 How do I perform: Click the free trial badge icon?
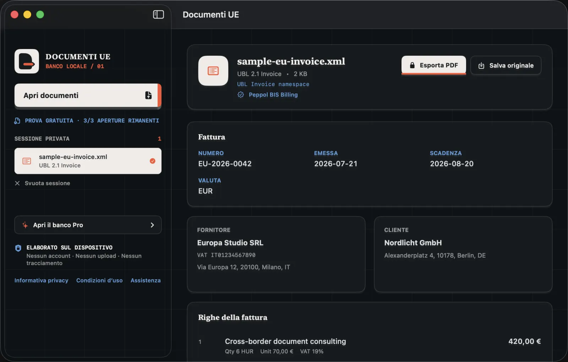17,121
